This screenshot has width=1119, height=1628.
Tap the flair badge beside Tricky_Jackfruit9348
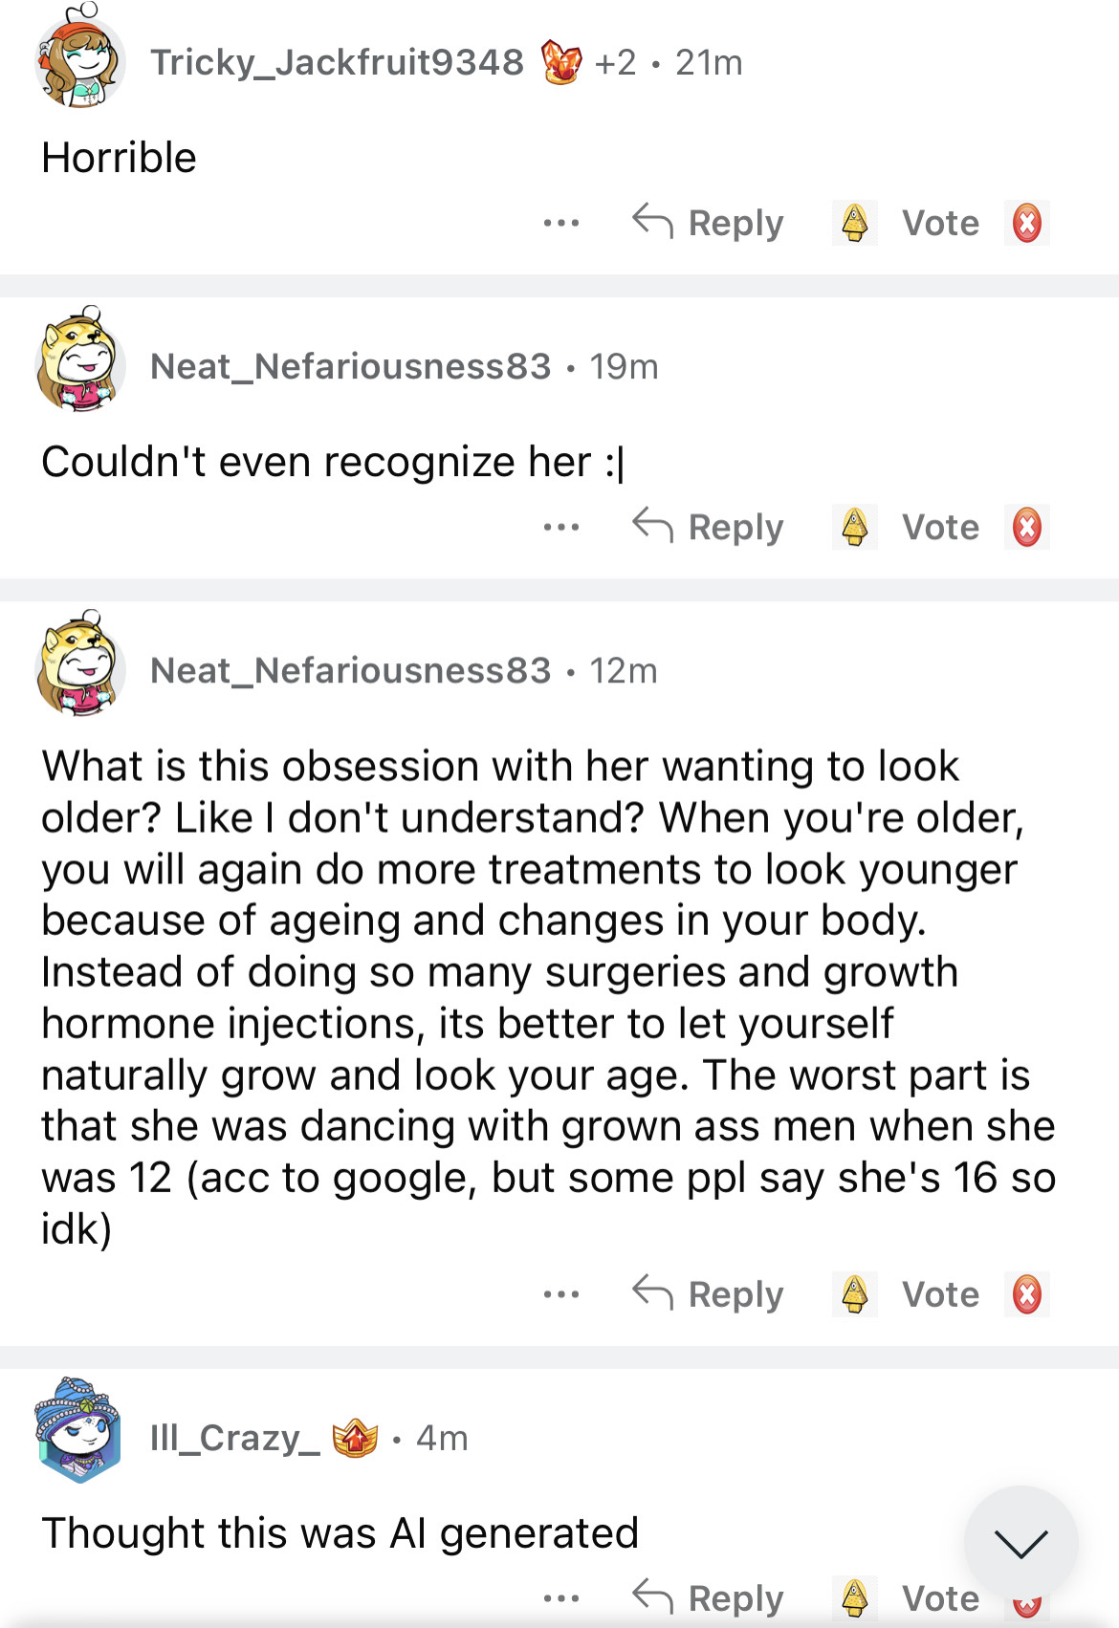pyautogui.click(x=561, y=63)
